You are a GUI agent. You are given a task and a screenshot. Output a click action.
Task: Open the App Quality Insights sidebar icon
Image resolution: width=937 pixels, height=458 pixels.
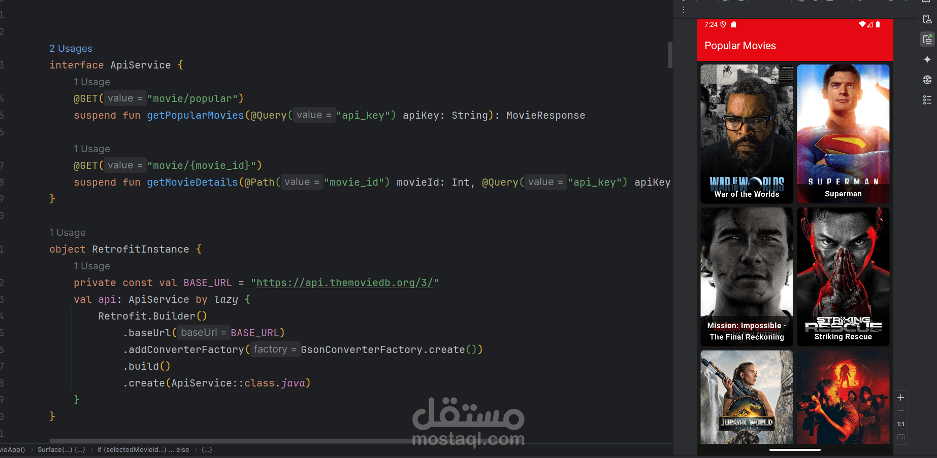tap(927, 80)
